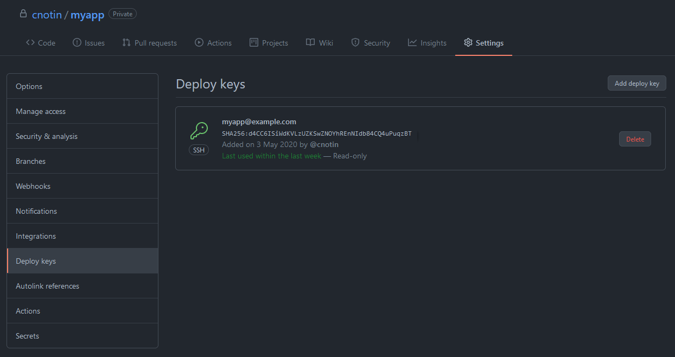The height and width of the screenshot is (357, 675).
Task: Click the "Read-only" access label
Action: (350, 156)
